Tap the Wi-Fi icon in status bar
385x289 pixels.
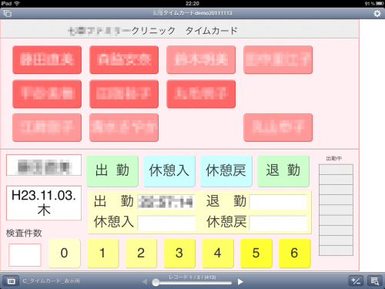click(x=17, y=3)
